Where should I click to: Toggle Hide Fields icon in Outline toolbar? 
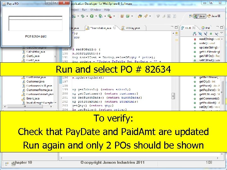(200, 34)
